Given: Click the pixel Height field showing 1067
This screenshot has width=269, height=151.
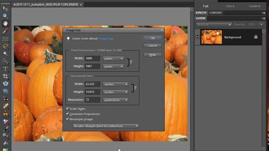Looking at the screenshot, I should 92,66.
